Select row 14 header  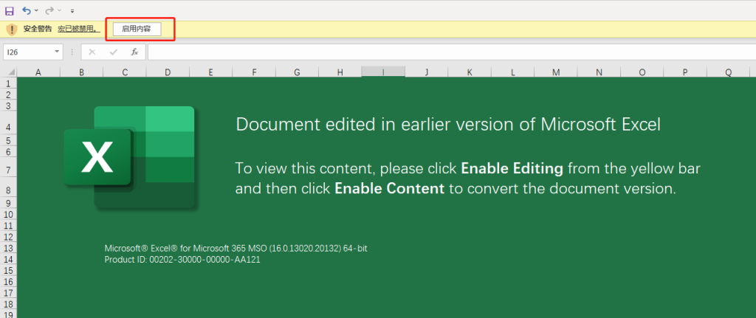[x=9, y=259]
